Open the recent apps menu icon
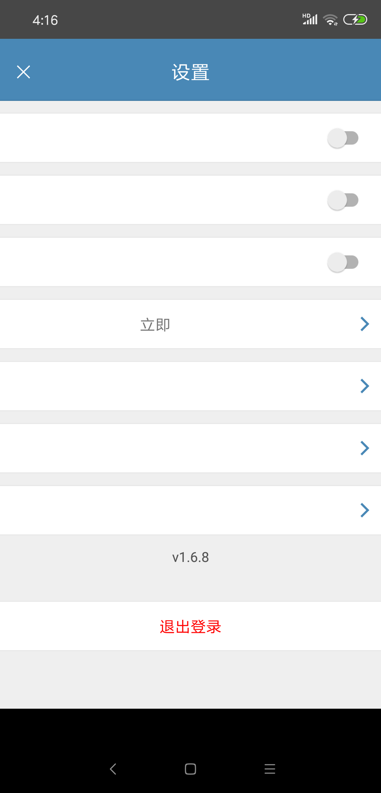 pyautogui.click(x=270, y=769)
